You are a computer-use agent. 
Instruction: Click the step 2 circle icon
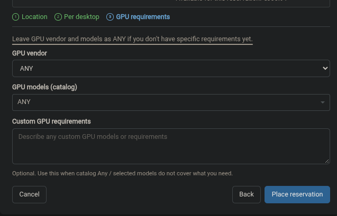tap(58, 17)
